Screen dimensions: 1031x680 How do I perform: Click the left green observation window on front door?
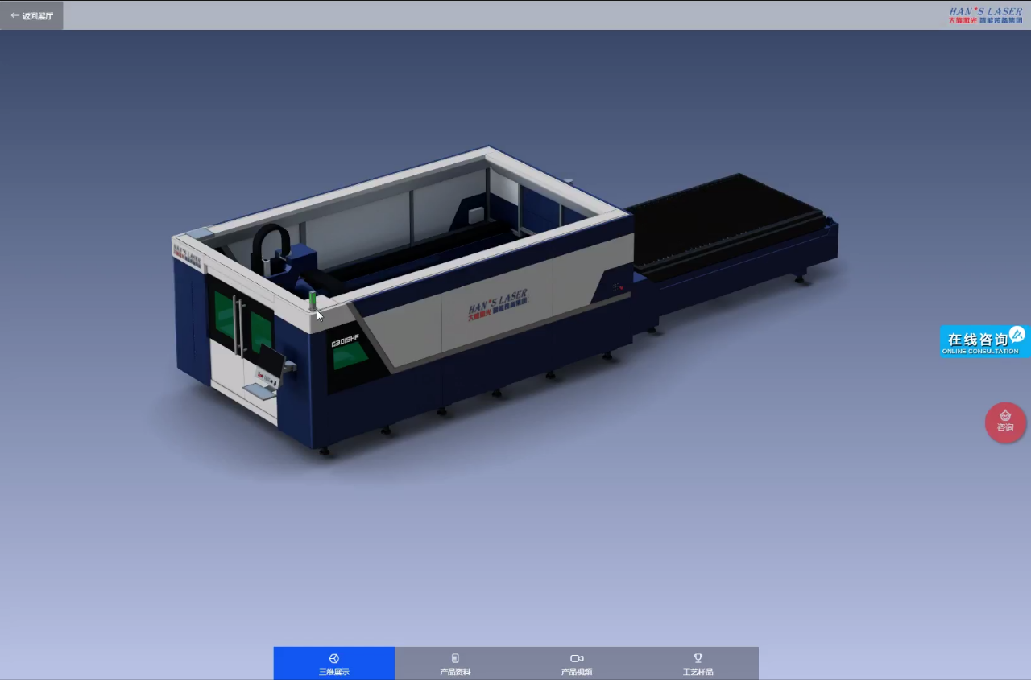[223, 315]
